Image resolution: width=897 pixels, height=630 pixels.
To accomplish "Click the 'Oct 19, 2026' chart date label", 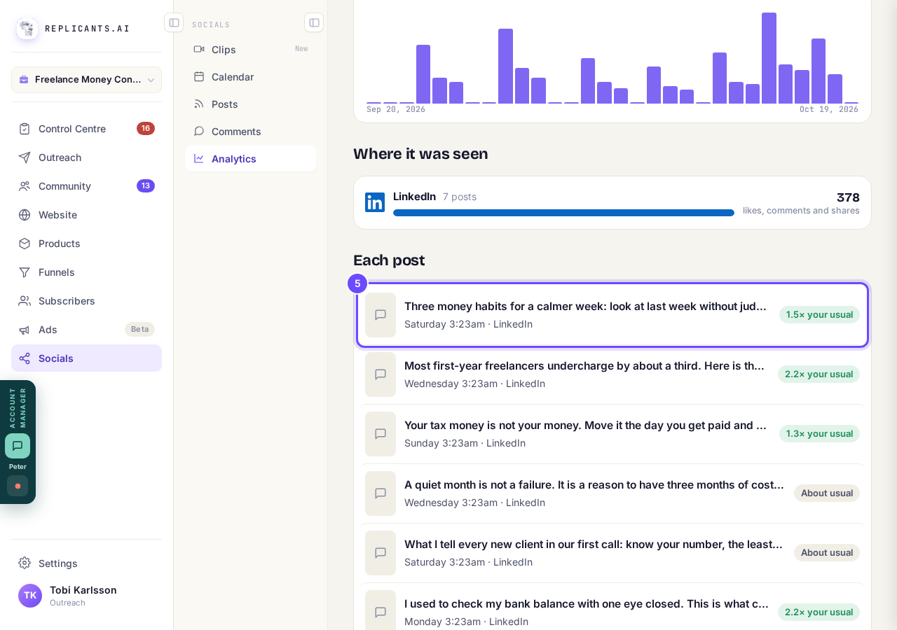I will point(829,109).
